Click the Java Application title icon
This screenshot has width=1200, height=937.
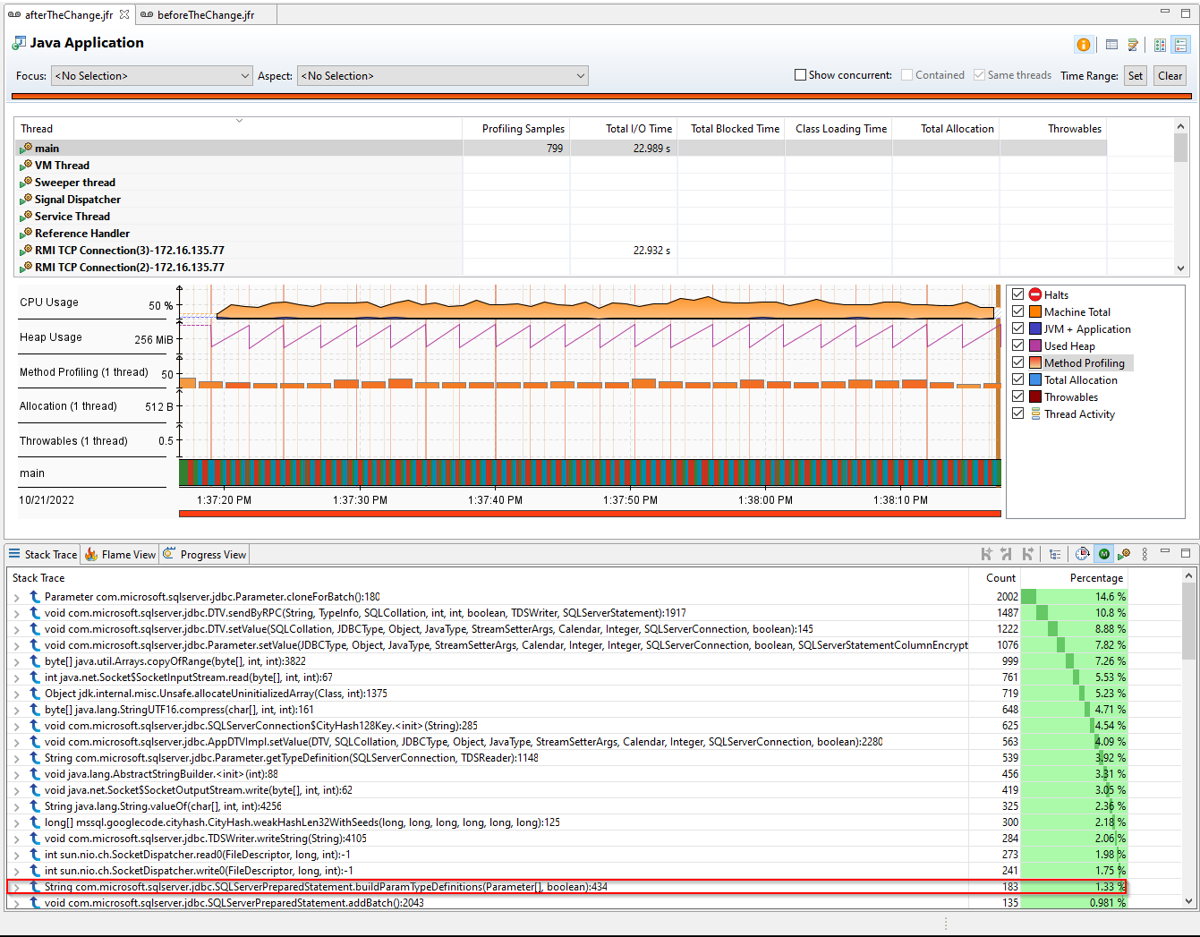point(19,43)
